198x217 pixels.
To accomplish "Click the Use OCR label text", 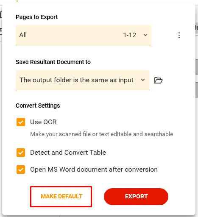I will pyautogui.click(x=43, y=122).
